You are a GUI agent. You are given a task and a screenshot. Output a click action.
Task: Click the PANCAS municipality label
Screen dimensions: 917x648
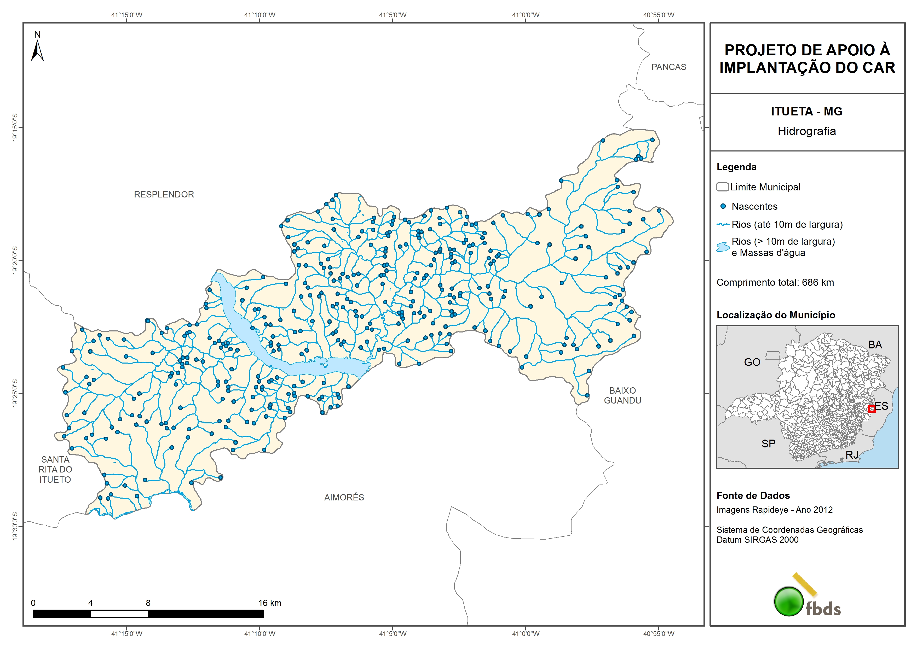[668, 67]
